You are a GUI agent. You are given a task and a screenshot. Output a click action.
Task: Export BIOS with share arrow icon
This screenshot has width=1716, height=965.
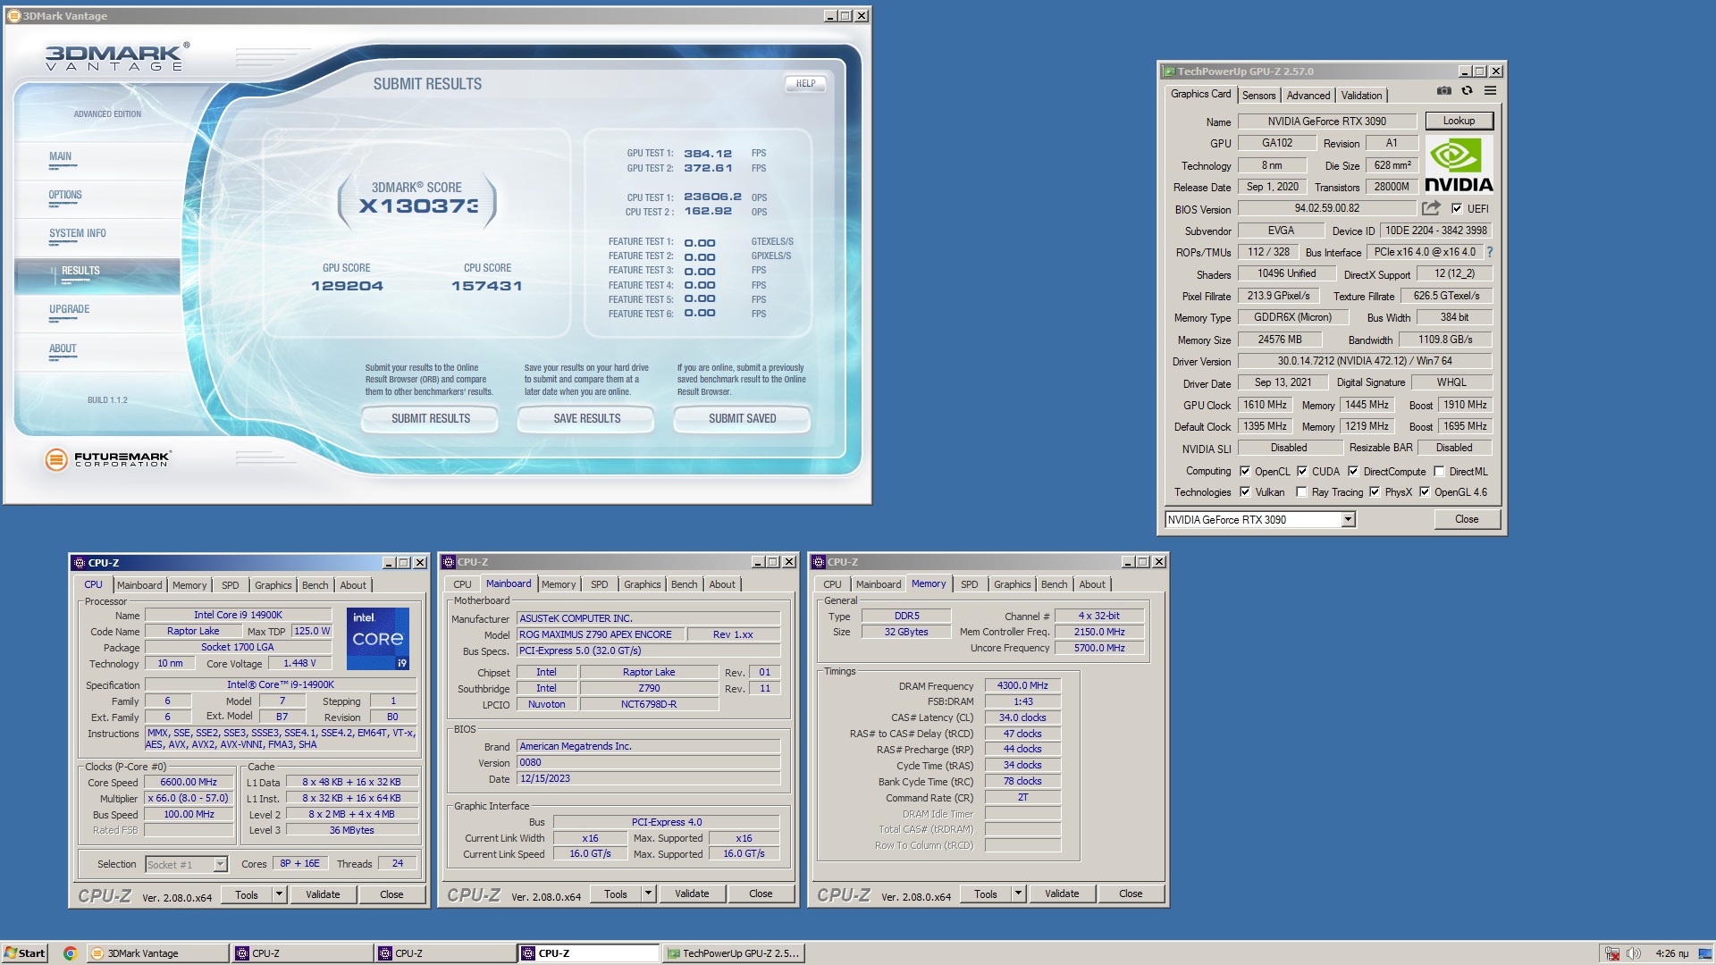[x=1432, y=208]
